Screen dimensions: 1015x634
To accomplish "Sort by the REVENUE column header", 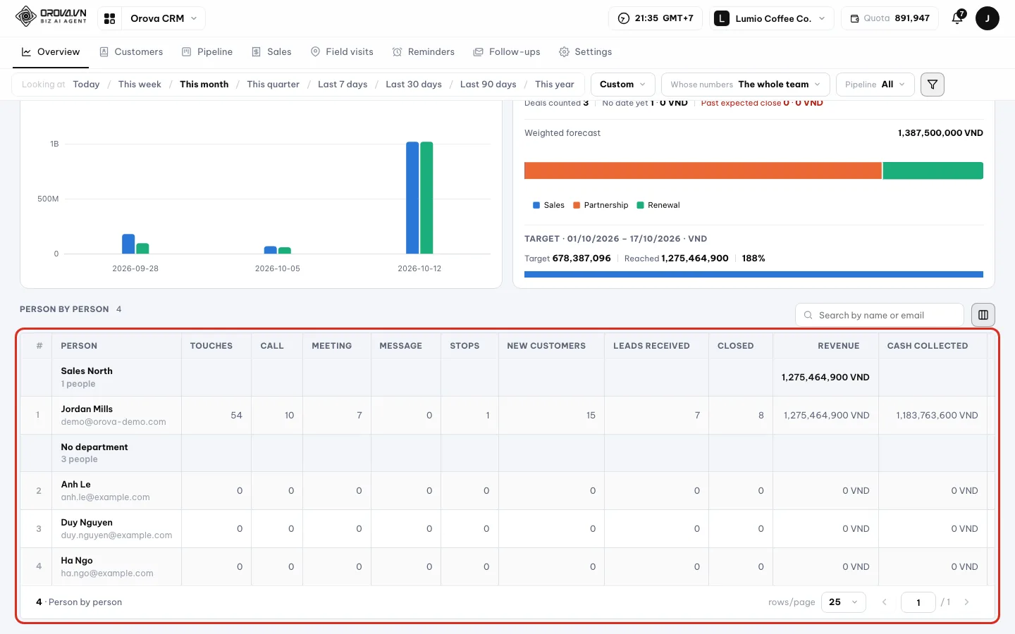I will pyautogui.click(x=838, y=346).
